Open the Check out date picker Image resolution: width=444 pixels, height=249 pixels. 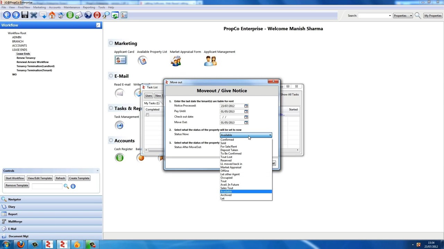pyautogui.click(x=246, y=117)
